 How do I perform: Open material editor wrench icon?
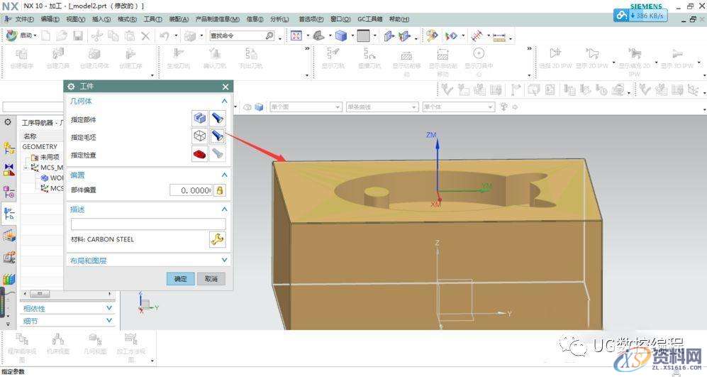click(218, 239)
